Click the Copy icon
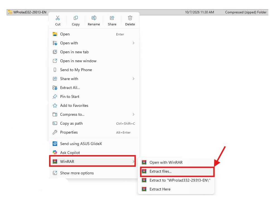The height and width of the screenshot is (200, 270). [x=76, y=18]
